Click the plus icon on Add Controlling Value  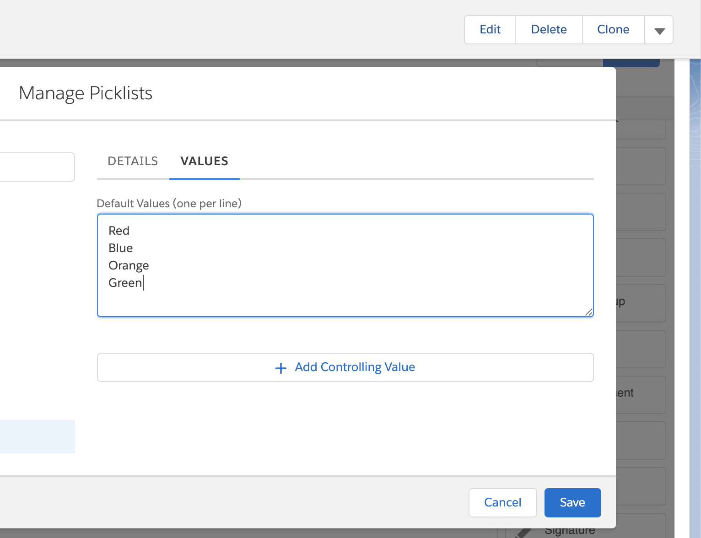click(280, 367)
